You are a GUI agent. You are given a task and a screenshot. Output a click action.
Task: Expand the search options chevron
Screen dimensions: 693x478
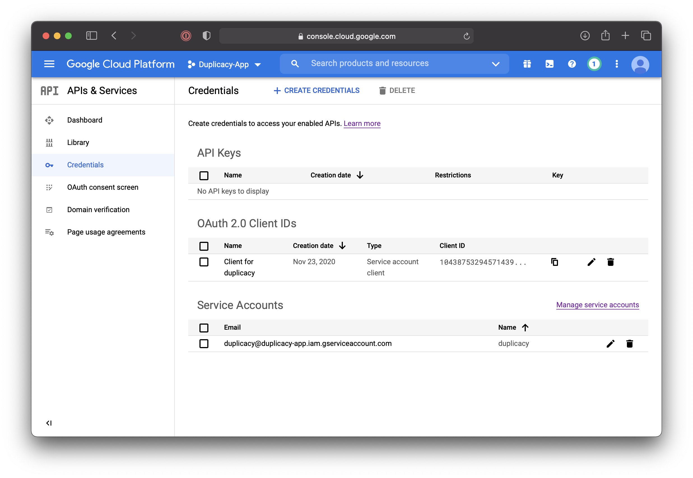tap(495, 64)
